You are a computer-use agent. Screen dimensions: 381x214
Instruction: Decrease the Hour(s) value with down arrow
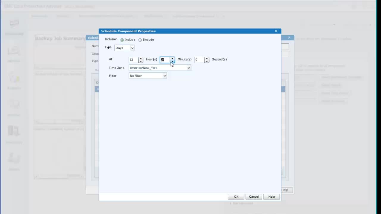coord(140,61)
